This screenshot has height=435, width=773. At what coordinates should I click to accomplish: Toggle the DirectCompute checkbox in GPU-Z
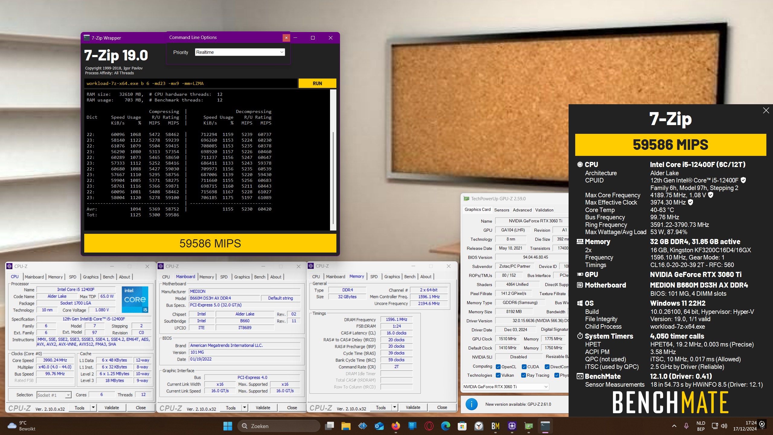point(547,367)
